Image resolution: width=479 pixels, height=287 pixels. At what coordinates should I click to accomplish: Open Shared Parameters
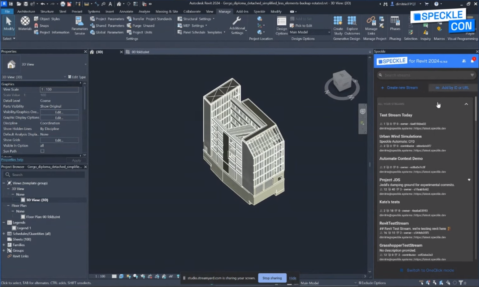[107, 26]
